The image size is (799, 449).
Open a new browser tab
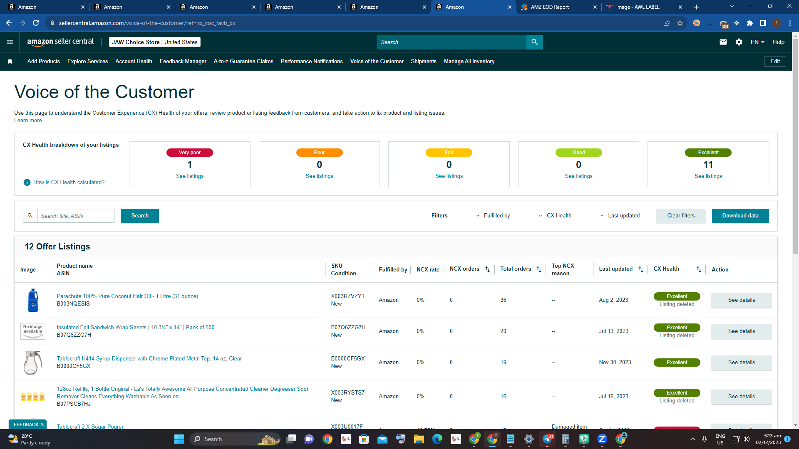coord(696,7)
